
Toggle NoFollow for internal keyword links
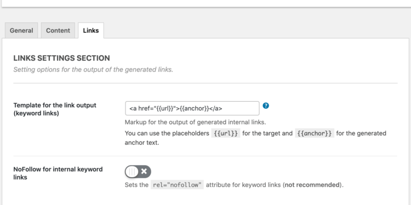(x=138, y=172)
